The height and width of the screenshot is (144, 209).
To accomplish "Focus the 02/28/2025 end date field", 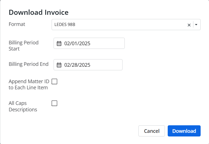I will [x=88, y=65].
